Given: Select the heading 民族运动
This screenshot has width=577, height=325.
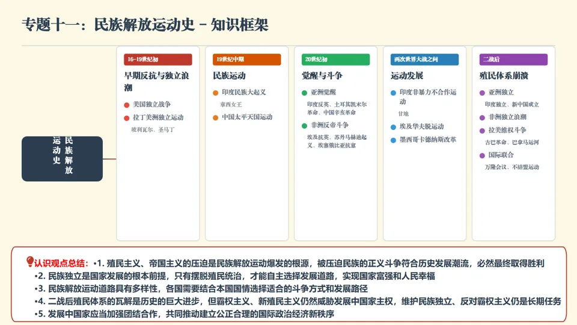Looking at the screenshot, I should click(229, 76).
